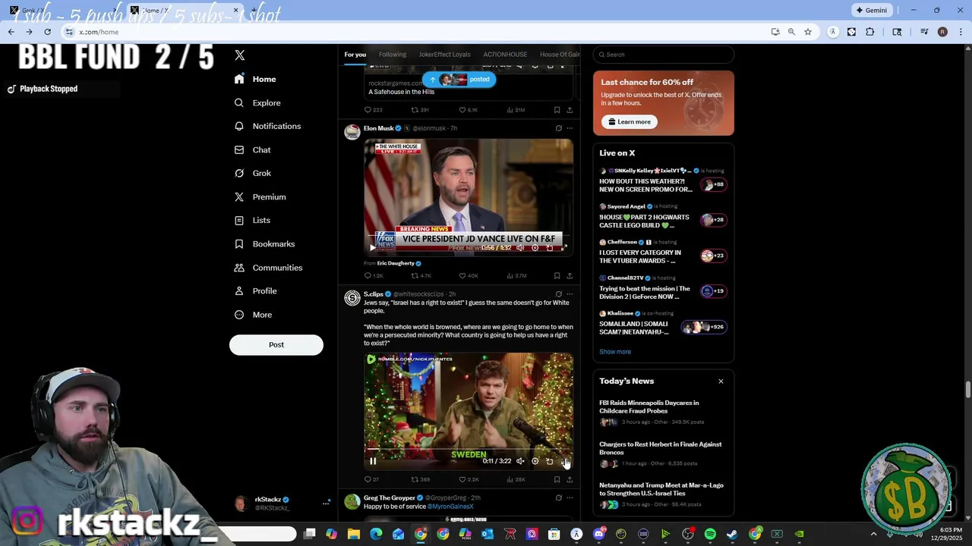
Task: Pause the S.clips Sweden video
Action: [x=373, y=461]
